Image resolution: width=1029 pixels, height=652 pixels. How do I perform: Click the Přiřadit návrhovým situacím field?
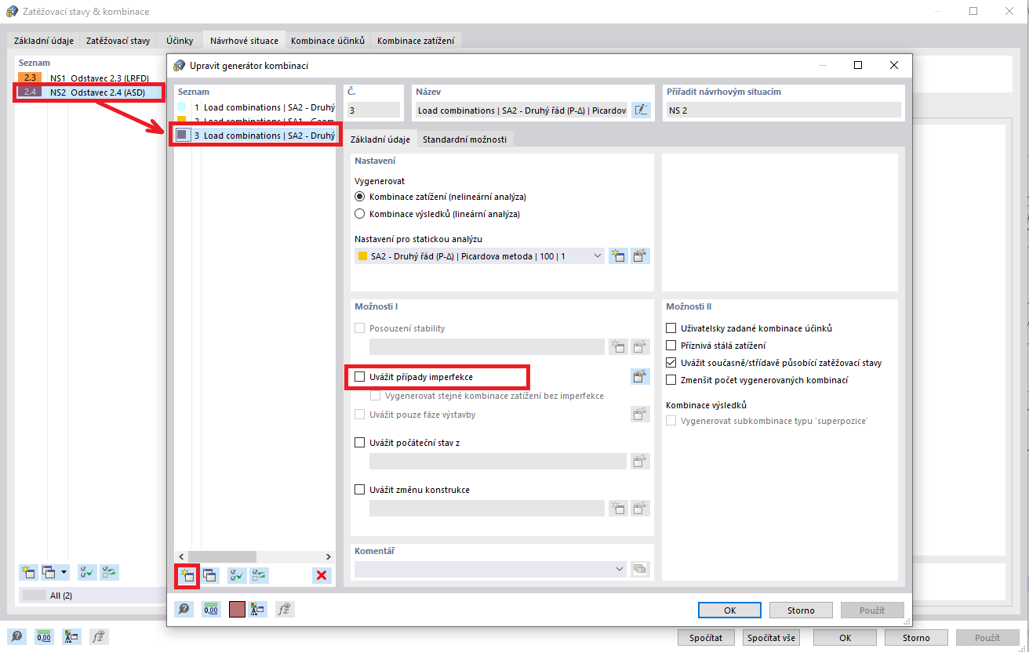point(784,110)
